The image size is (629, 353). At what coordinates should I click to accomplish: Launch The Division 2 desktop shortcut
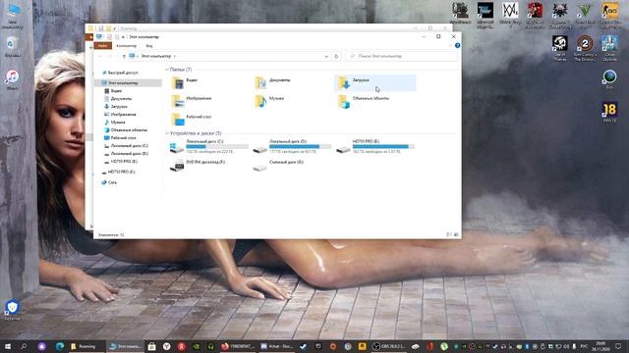(x=585, y=48)
